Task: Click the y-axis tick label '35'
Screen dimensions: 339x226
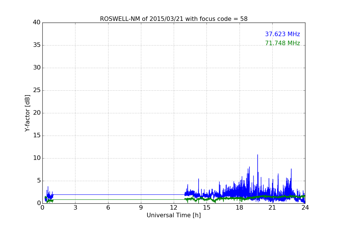Action: 37,45
